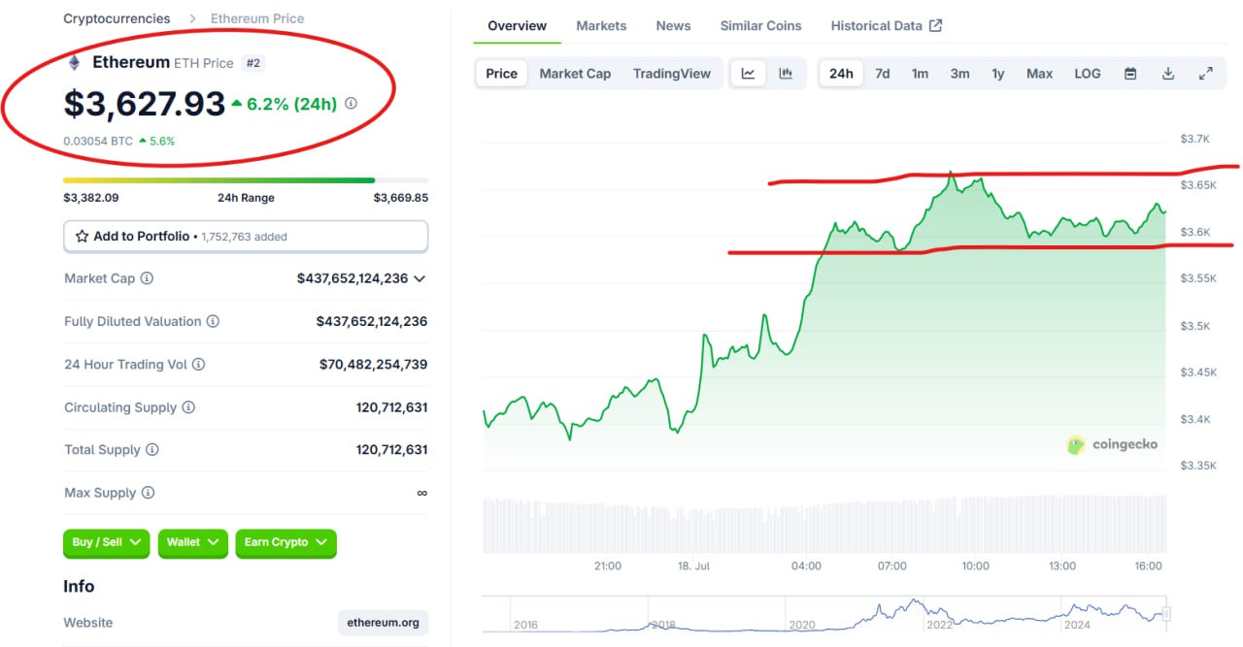Expand the Market Cap value chevron
Screen dimensions: 1243x647
click(x=420, y=279)
